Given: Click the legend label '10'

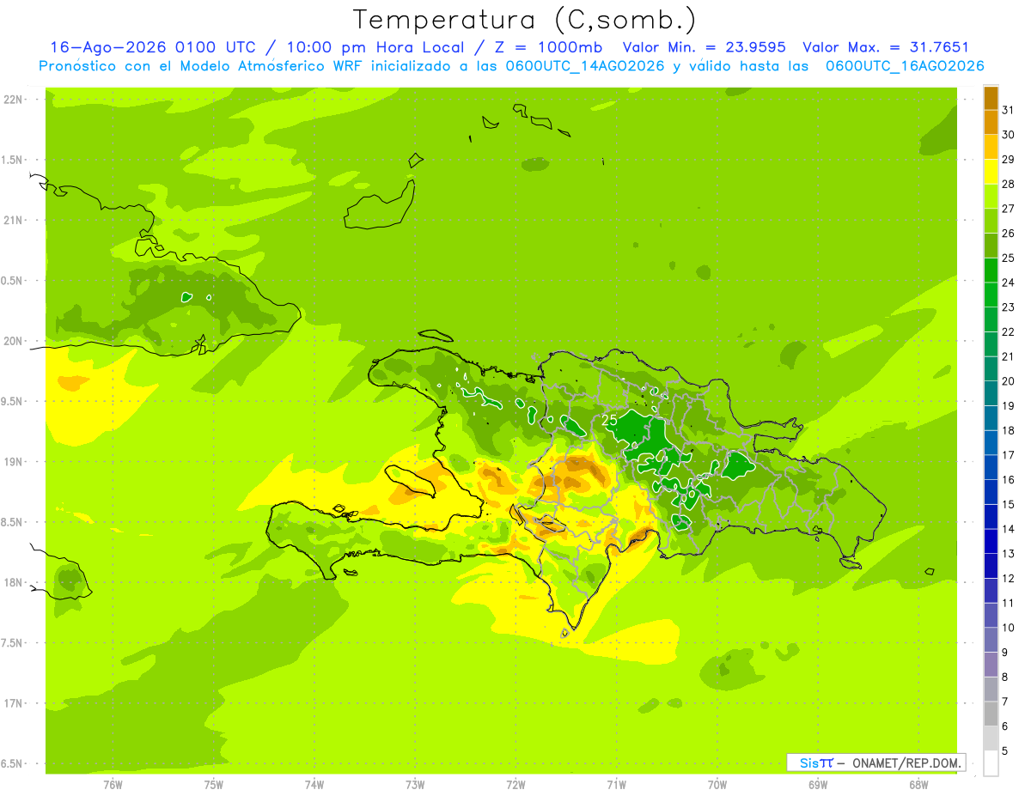Looking at the screenshot, I should (1008, 628).
